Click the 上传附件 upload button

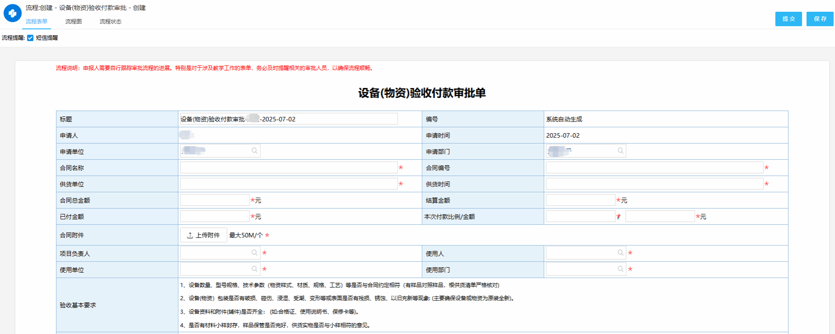point(203,235)
